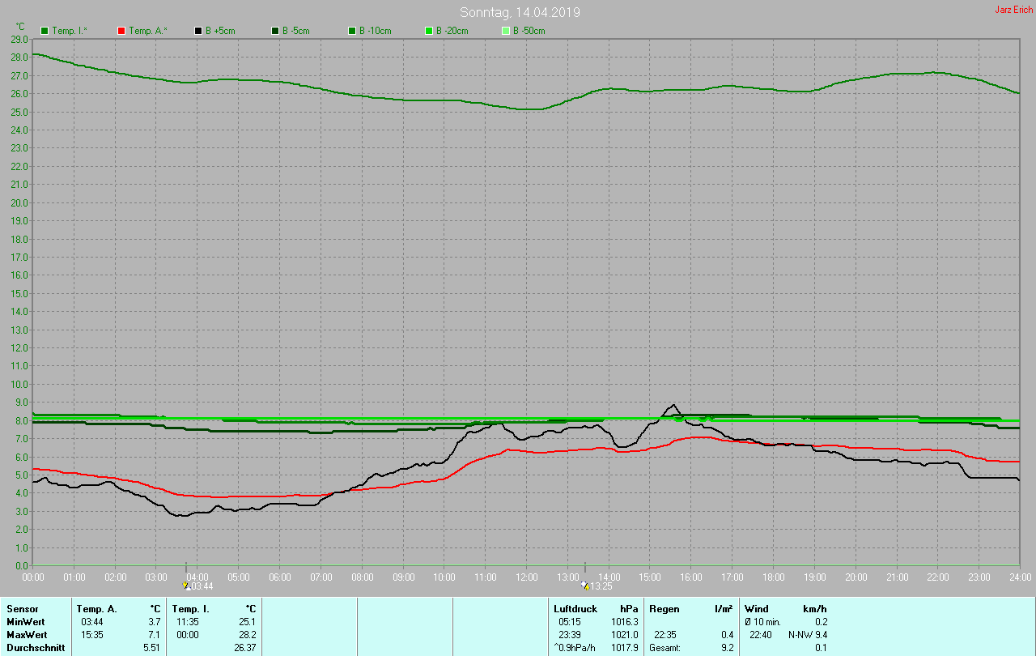This screenshot has height=656, width=1036.
Task: Click the pressure trend '^0.9hPa/h'
Action: (574, 648)
